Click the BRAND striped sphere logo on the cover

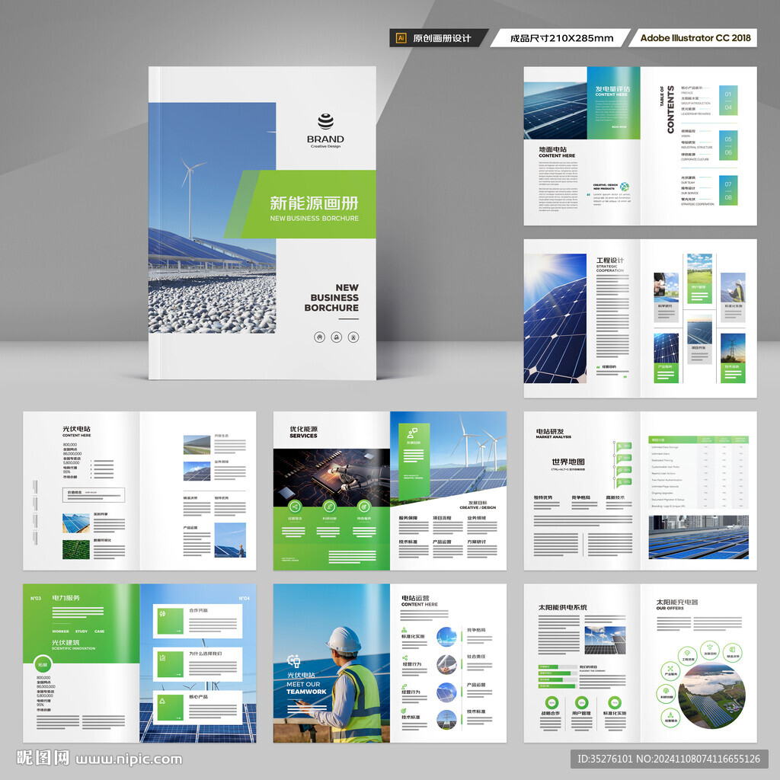point(326,121)
